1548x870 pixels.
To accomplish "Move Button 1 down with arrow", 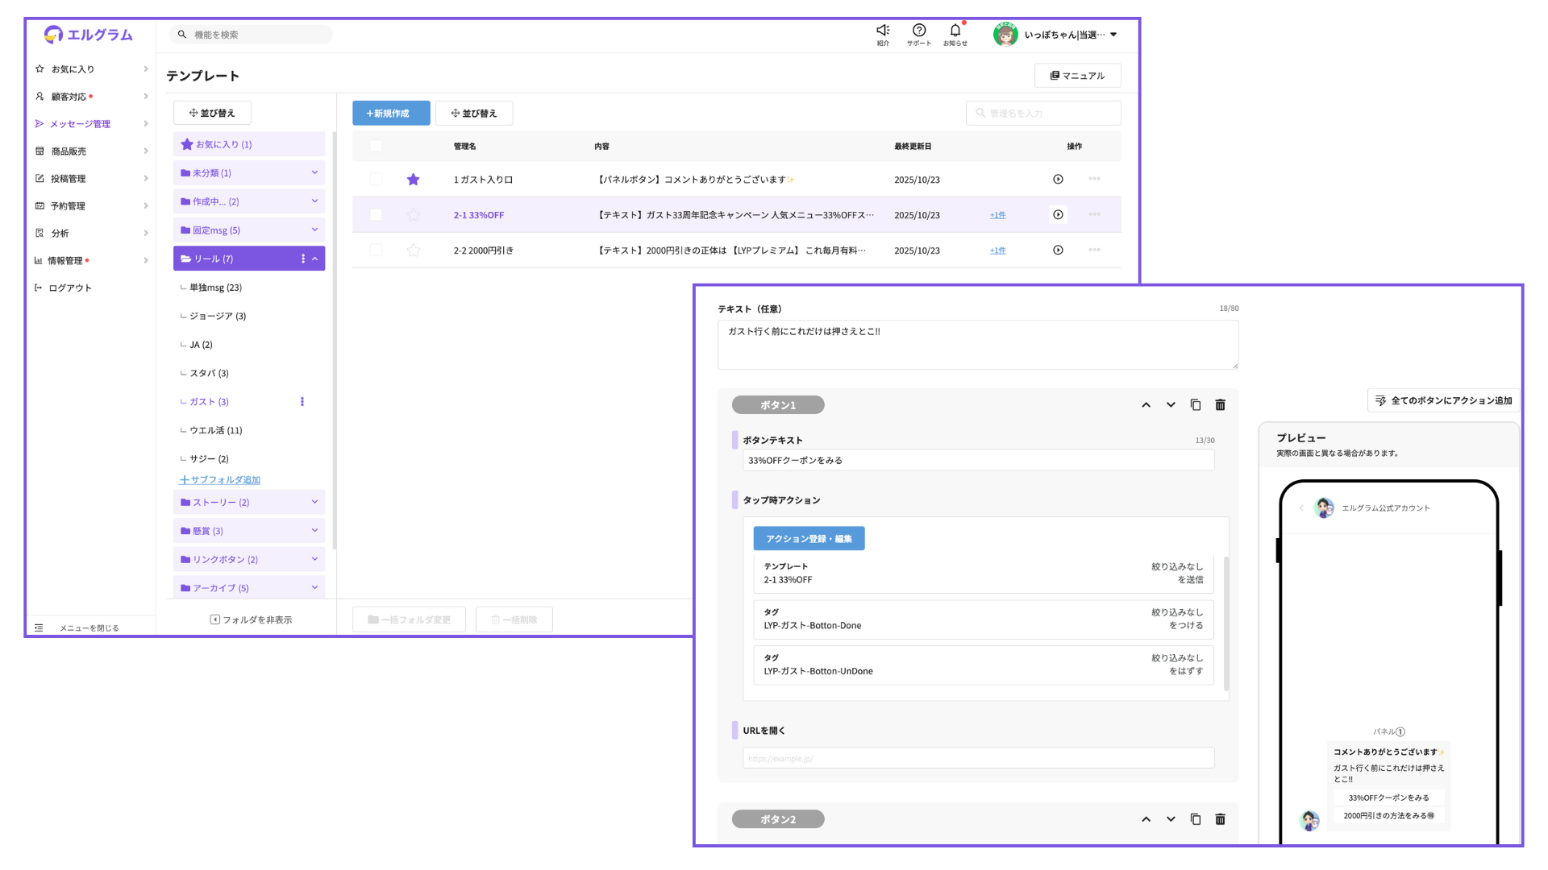I will (1171, 405).
